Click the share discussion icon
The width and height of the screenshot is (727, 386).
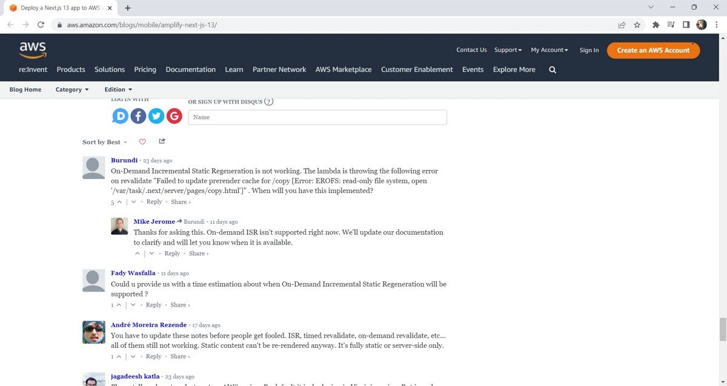(162, 141)
